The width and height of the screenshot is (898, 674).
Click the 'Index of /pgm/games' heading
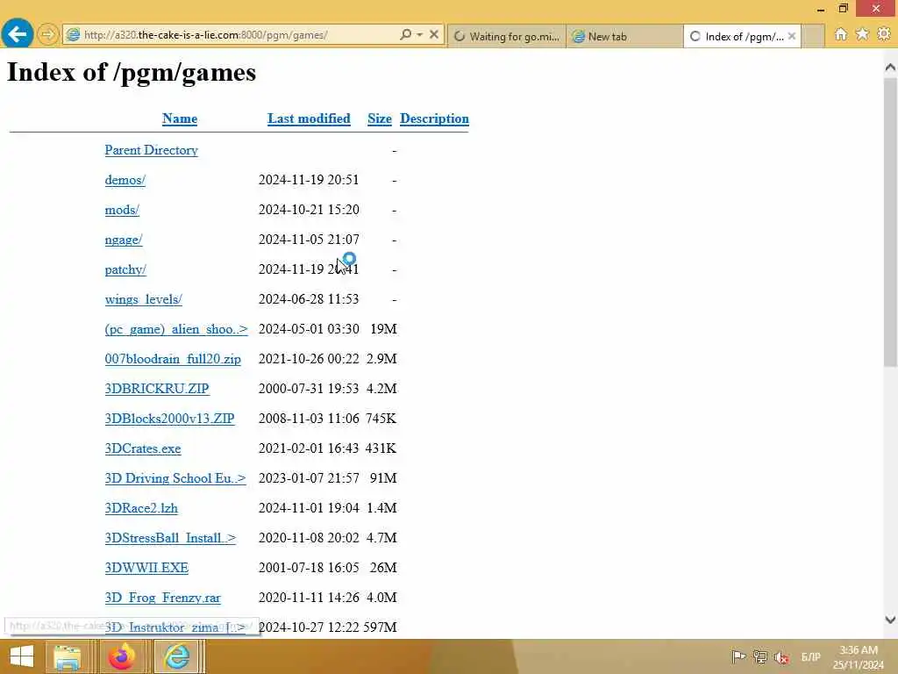(132, 72)
